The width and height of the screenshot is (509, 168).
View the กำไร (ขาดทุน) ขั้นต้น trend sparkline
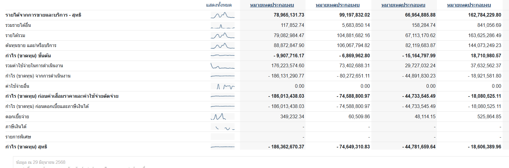pyautogui.click(x=222, y=56)
